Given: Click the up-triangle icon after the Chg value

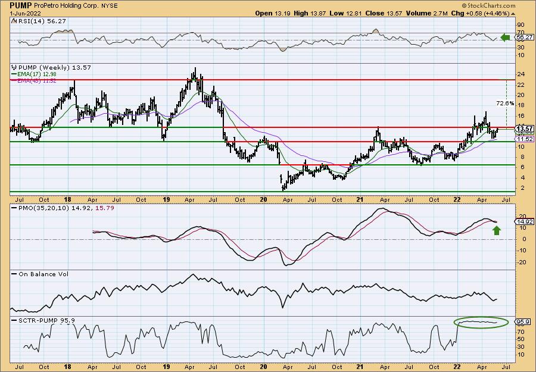Looking at the screenshot, I should coord(513,13).
